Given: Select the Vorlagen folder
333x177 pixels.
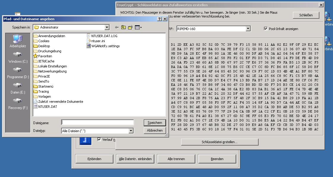Looking at the screenshot, I should click(x=42, y=97).
